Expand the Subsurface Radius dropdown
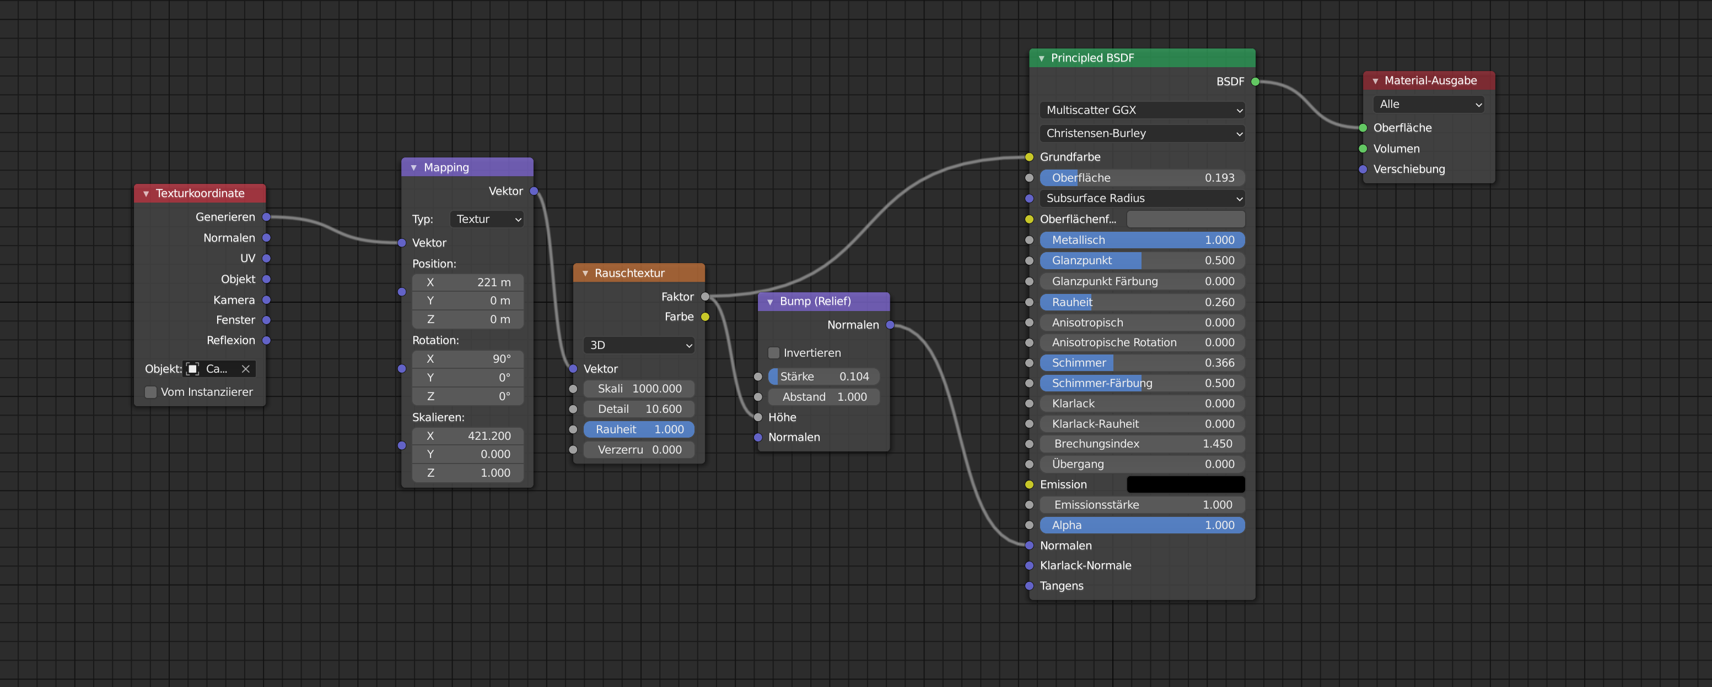The width and height of the screenshot is (1712, 687). click(1142, 199)
